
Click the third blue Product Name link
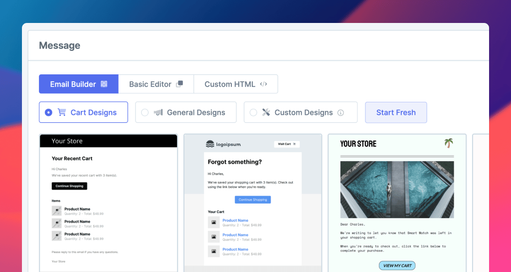click(235, 249)
